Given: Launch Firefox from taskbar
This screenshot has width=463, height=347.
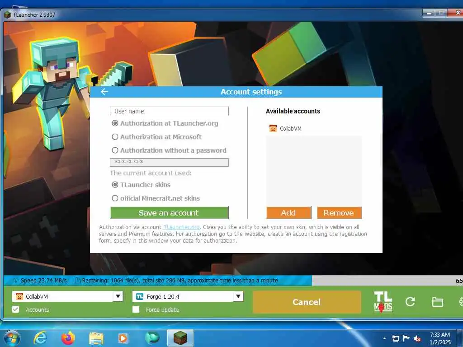Looking at the screenshot, I should [68, 338].
